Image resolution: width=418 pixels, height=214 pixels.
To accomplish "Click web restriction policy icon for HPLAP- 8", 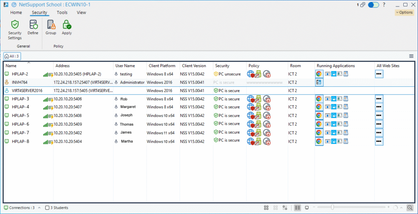I will 250,141.
